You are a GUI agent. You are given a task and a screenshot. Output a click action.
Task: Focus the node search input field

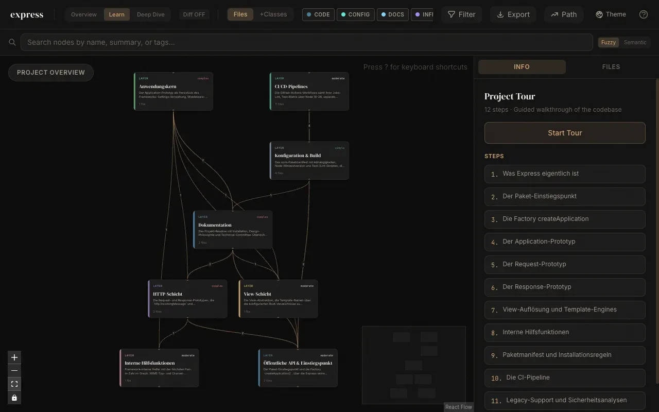pyautogui.click(x=307, y=42)
